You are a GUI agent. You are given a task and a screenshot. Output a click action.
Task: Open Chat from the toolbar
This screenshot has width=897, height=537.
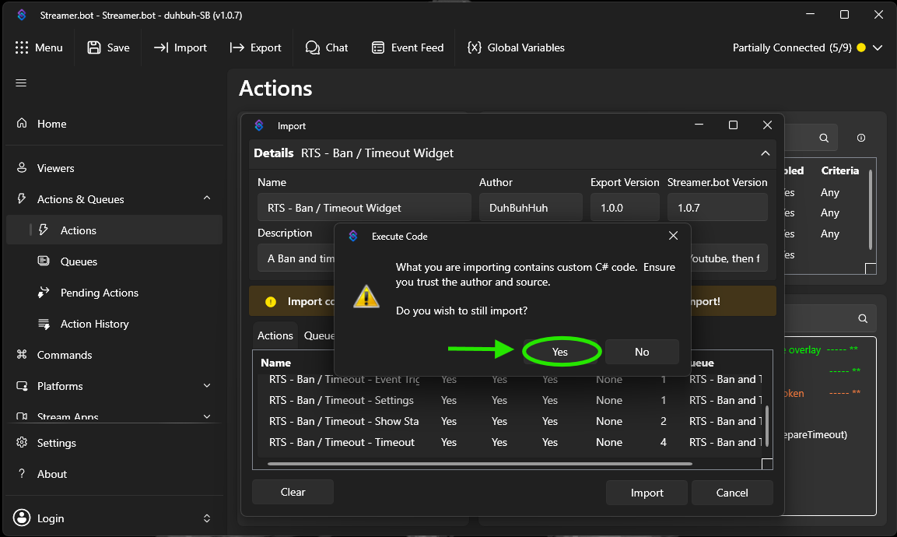[x=327, y=47]
